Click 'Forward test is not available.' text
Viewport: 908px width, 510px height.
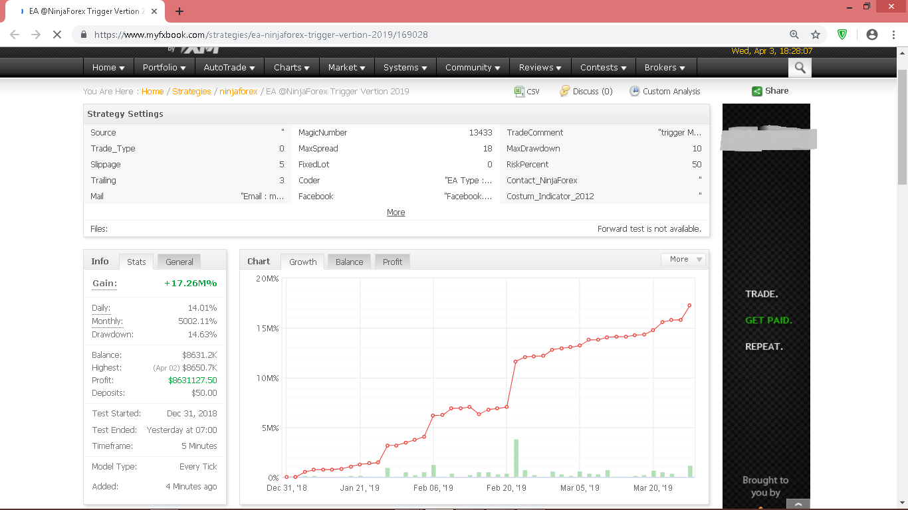(x=649, y=228)
